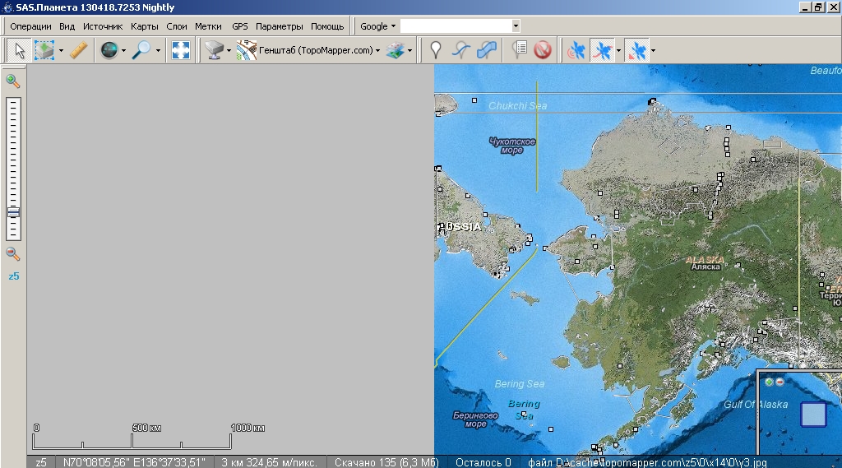
Task: Open the placemark manager list icon
Action: (519, 51)
